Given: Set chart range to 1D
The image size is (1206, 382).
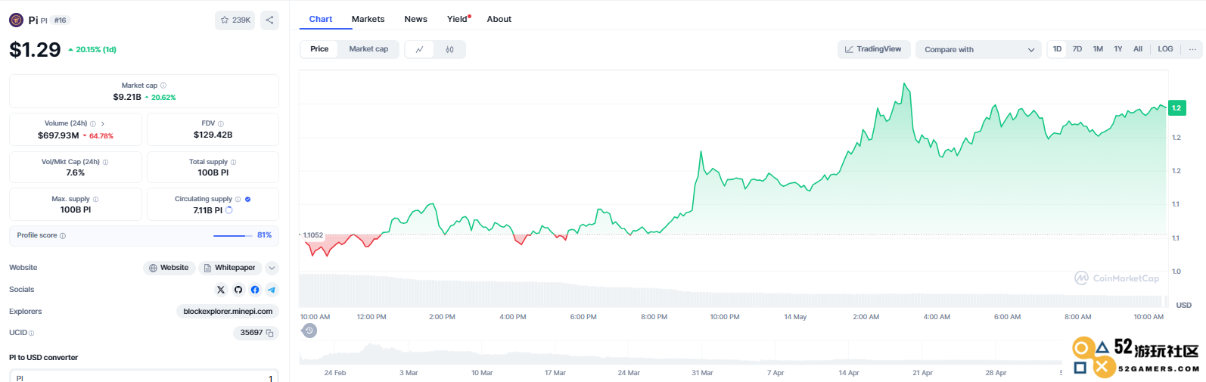Looking at the screenshot, I should (1057, 49).
